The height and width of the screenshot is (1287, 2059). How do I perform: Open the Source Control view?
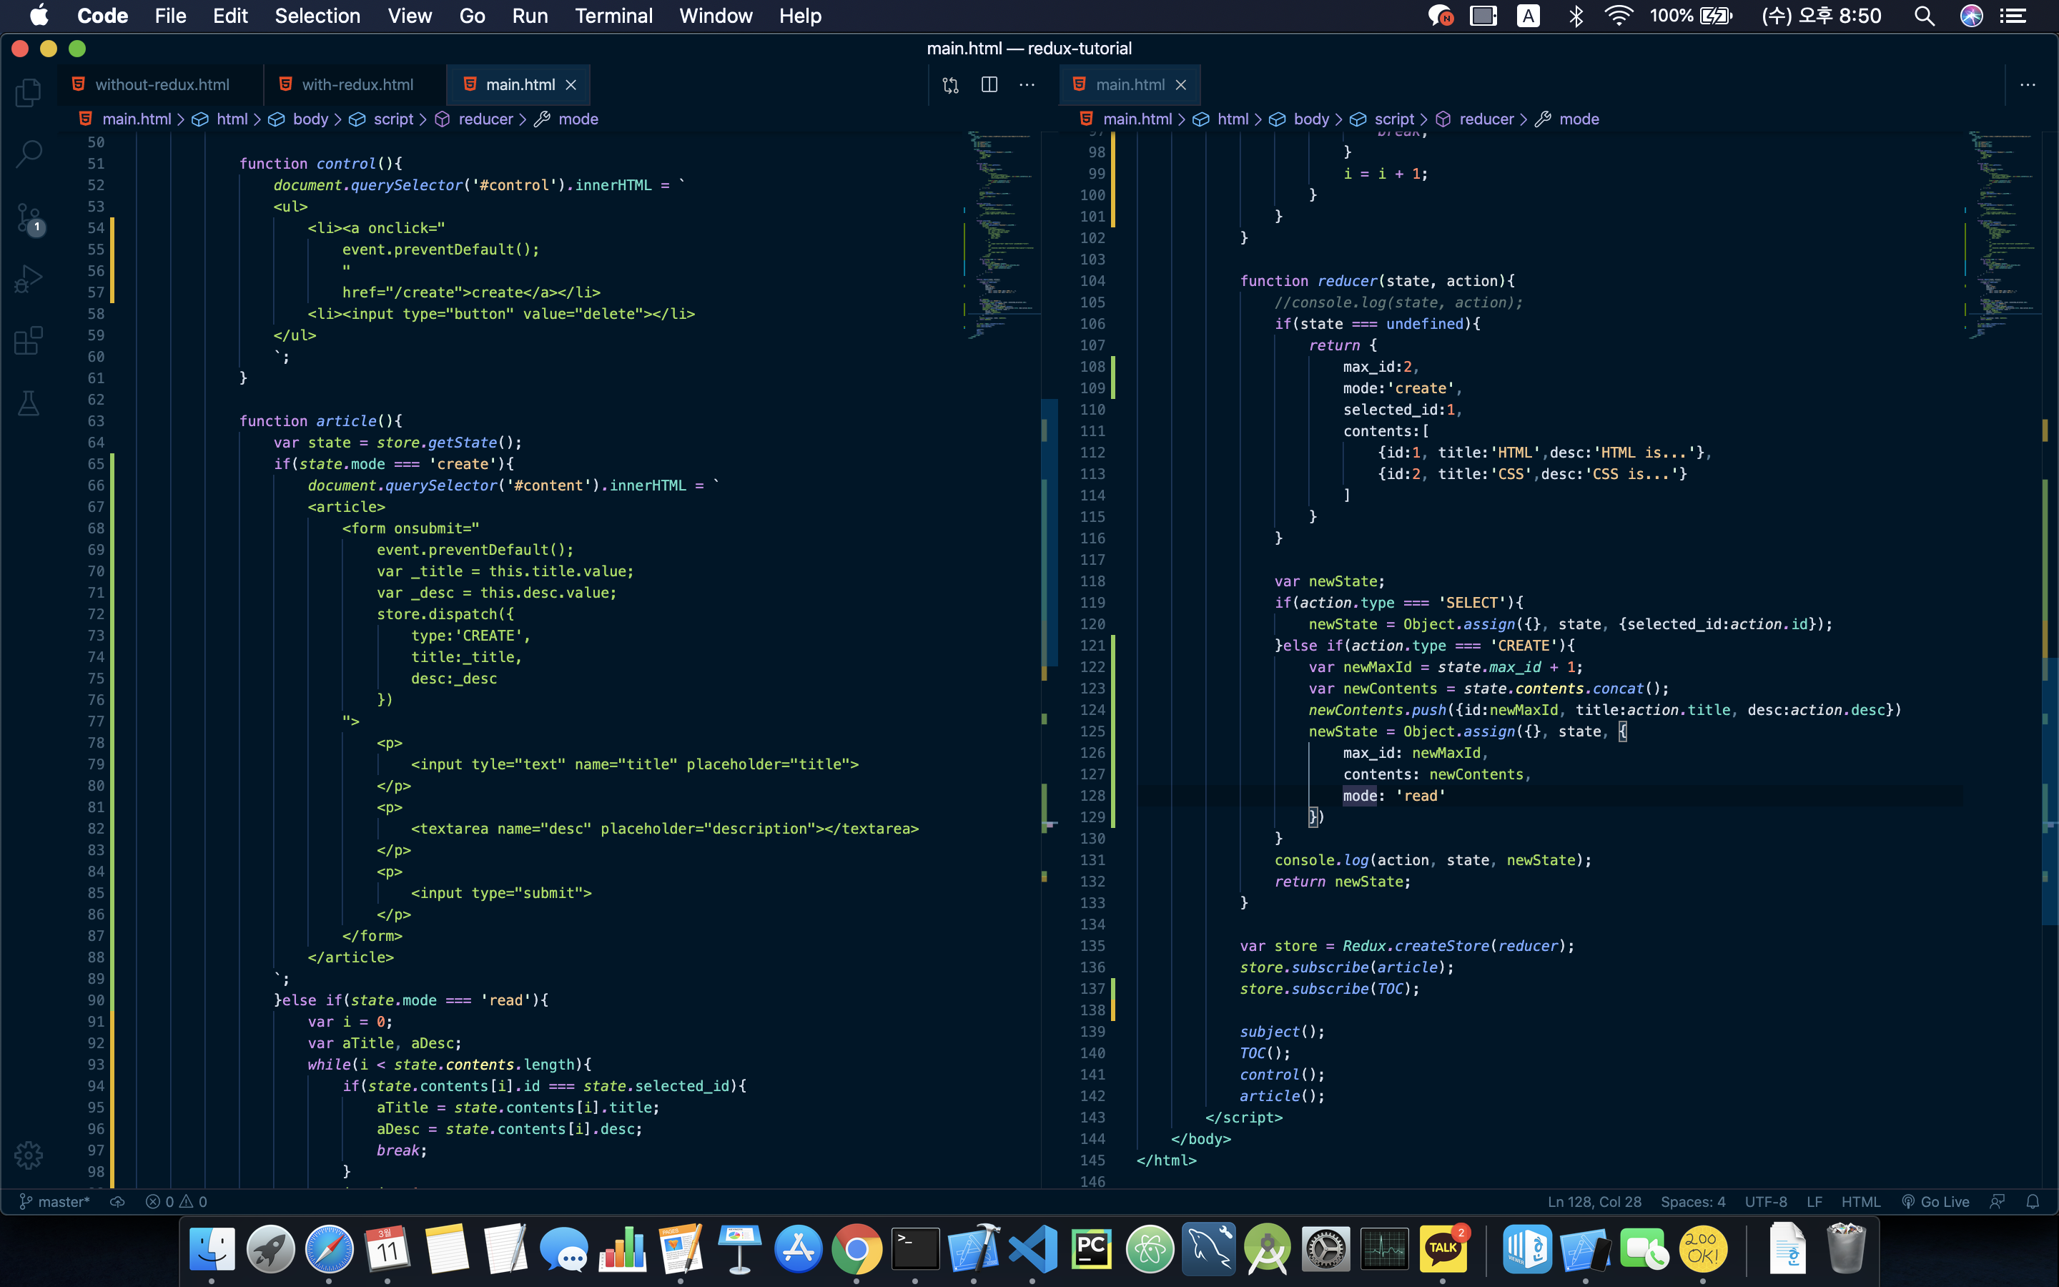tap(28, 218)
